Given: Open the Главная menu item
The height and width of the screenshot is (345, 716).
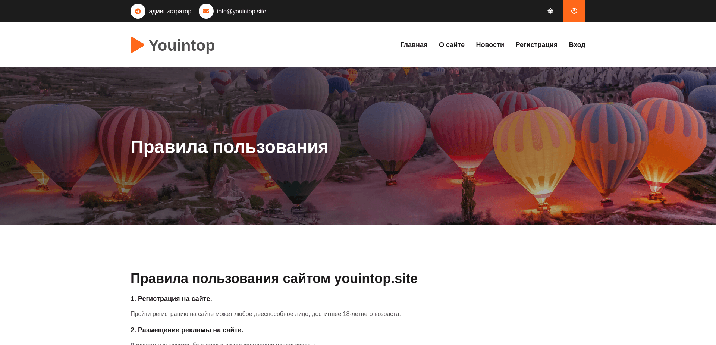Looking at the screenshot, I should [x=414, y=45].
